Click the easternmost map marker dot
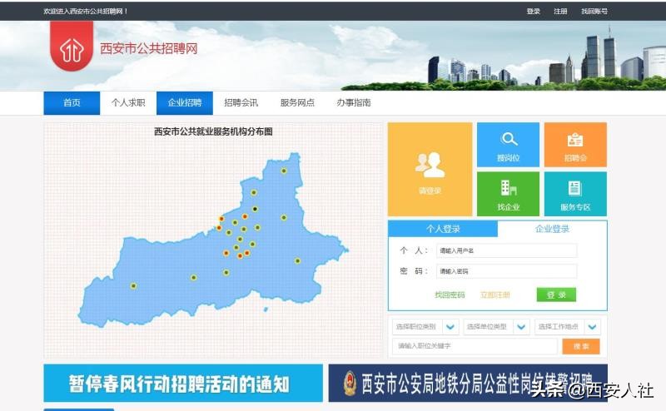Image resolution: width=666 pixels, height=411 pixels. [x=297, y=260]
